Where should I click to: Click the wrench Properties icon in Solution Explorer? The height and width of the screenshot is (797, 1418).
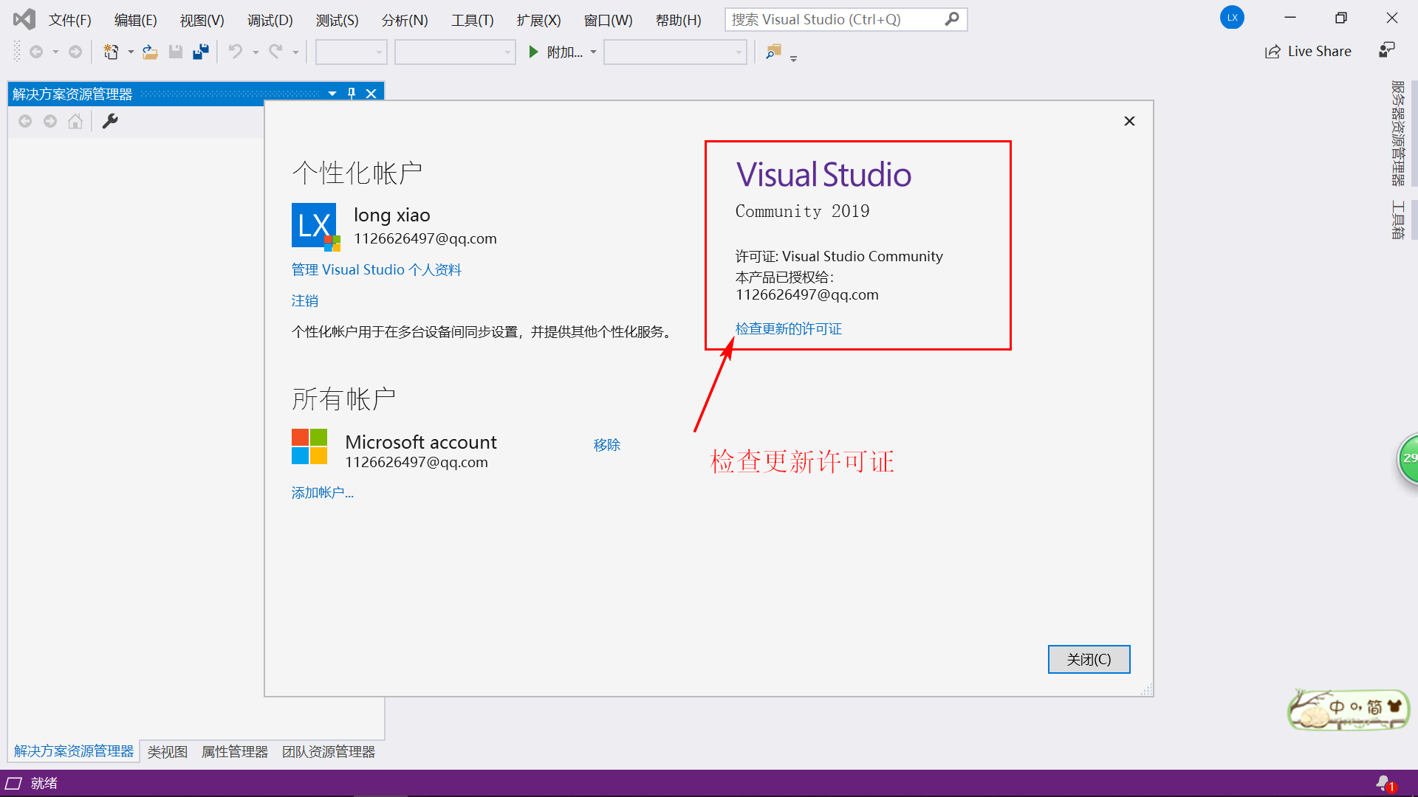pos(110,121)
